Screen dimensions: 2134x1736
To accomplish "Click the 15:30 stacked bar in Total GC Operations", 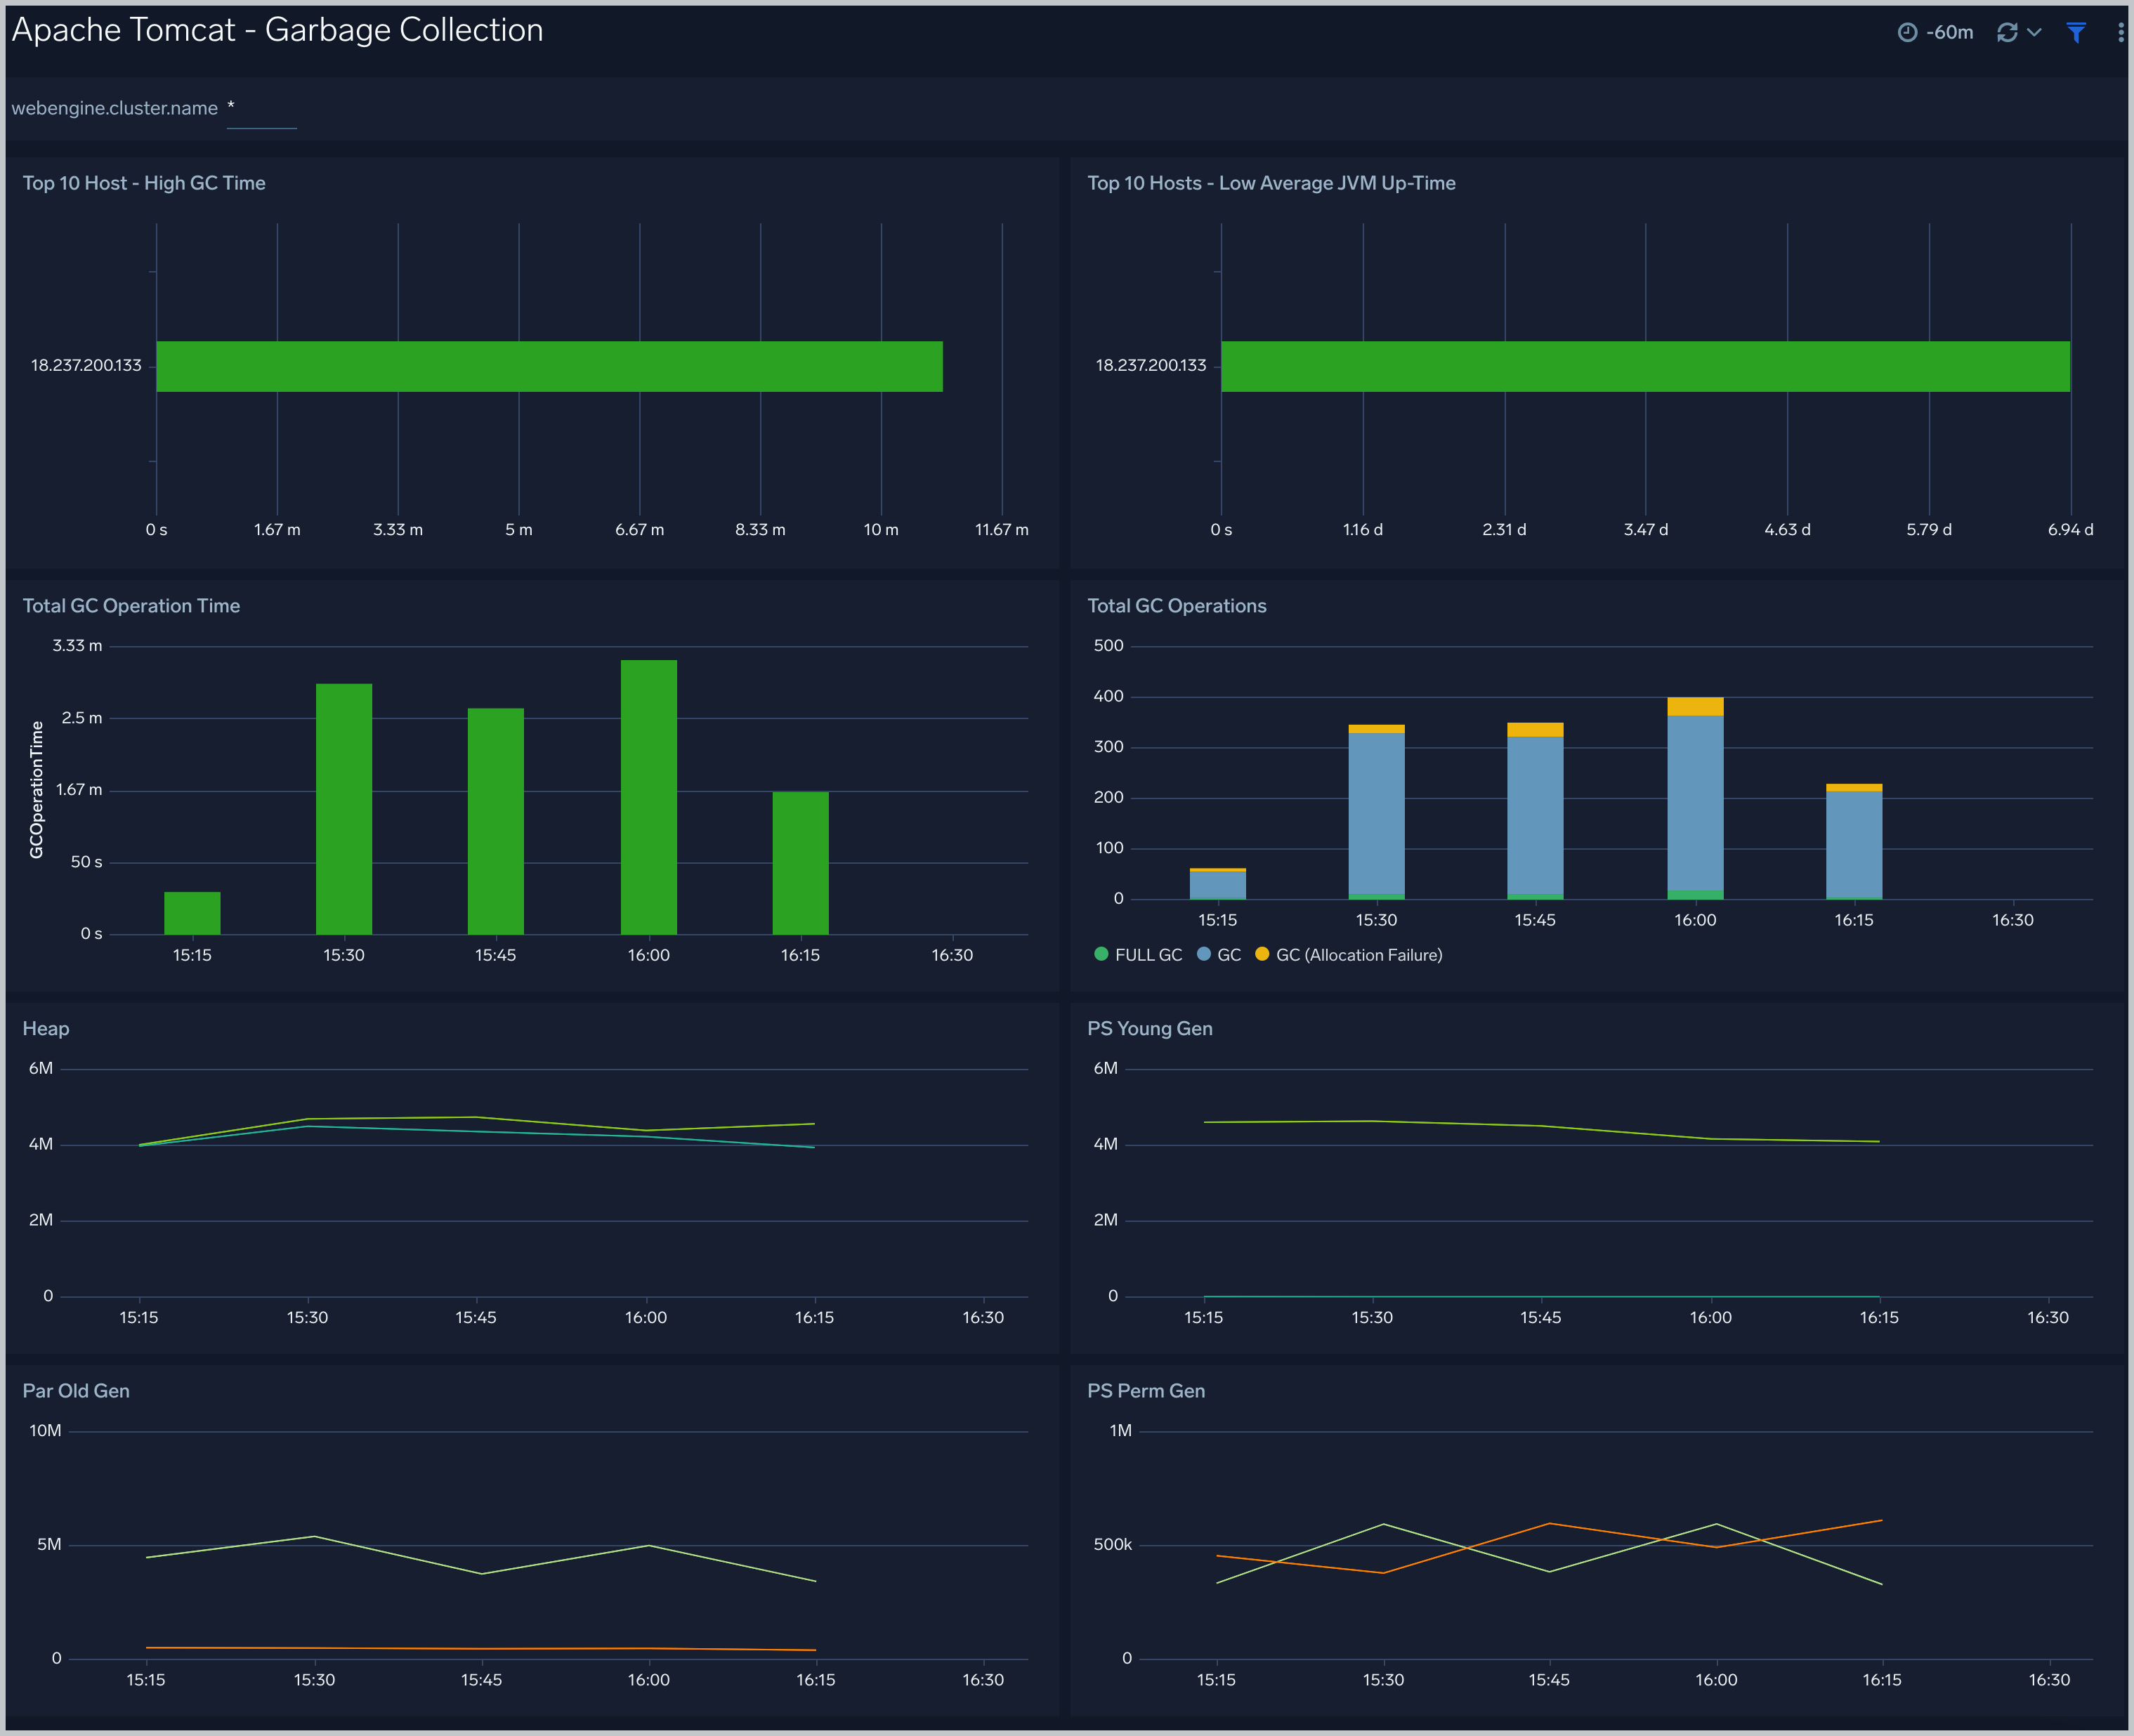I will (1377, 812).
